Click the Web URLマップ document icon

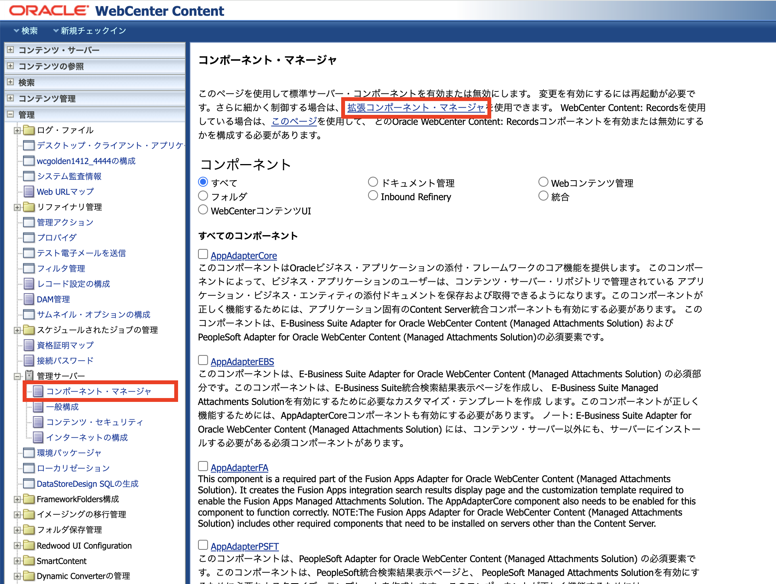(x=29, y=192)
